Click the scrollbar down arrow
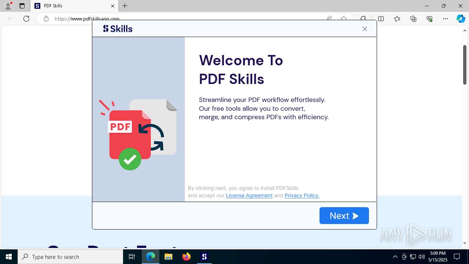 465,243
